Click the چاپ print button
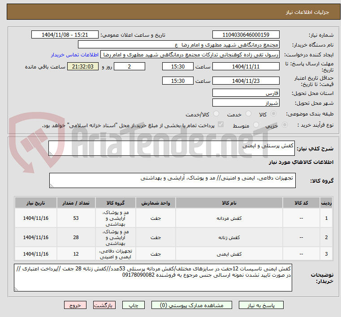 [x=134, y=305]
